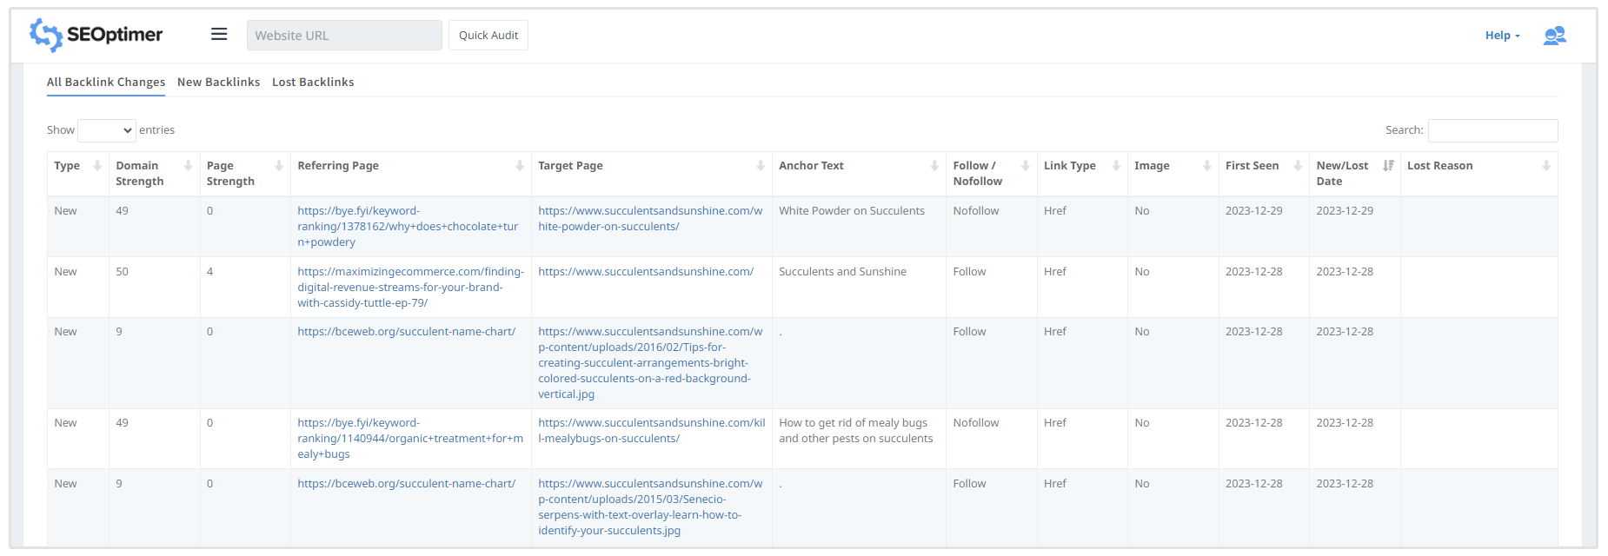
Task: Open the maximizingecommerce.com referring page link
Action: [410, 287]
